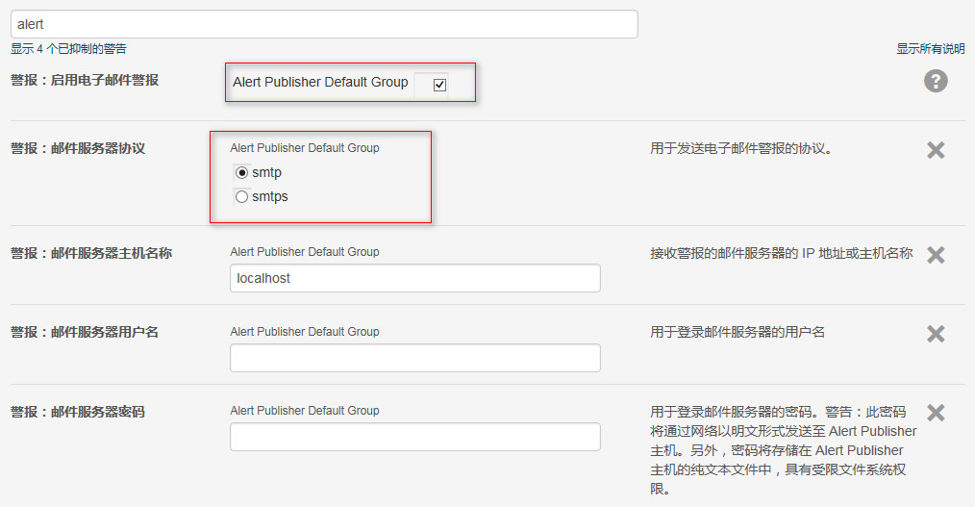
Task: Select the smtps protocol radio button
Action: [242, 196]
